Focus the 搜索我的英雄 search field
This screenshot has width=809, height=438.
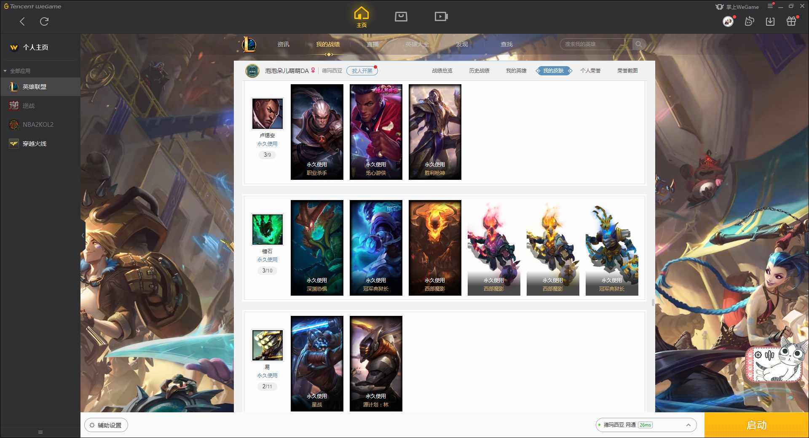point(596,44)
